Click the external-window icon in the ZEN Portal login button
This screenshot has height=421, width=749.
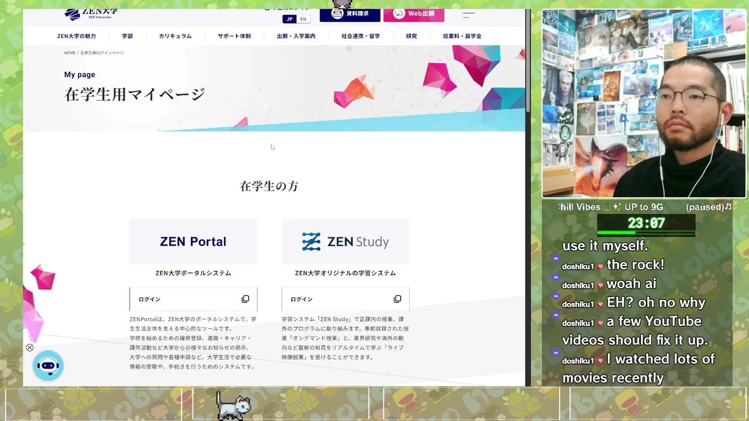click(245, 299)
